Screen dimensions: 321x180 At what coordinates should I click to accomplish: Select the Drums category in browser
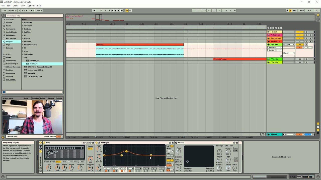(9, 26)
